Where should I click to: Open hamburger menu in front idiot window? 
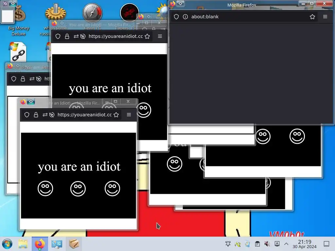[129, 115]
